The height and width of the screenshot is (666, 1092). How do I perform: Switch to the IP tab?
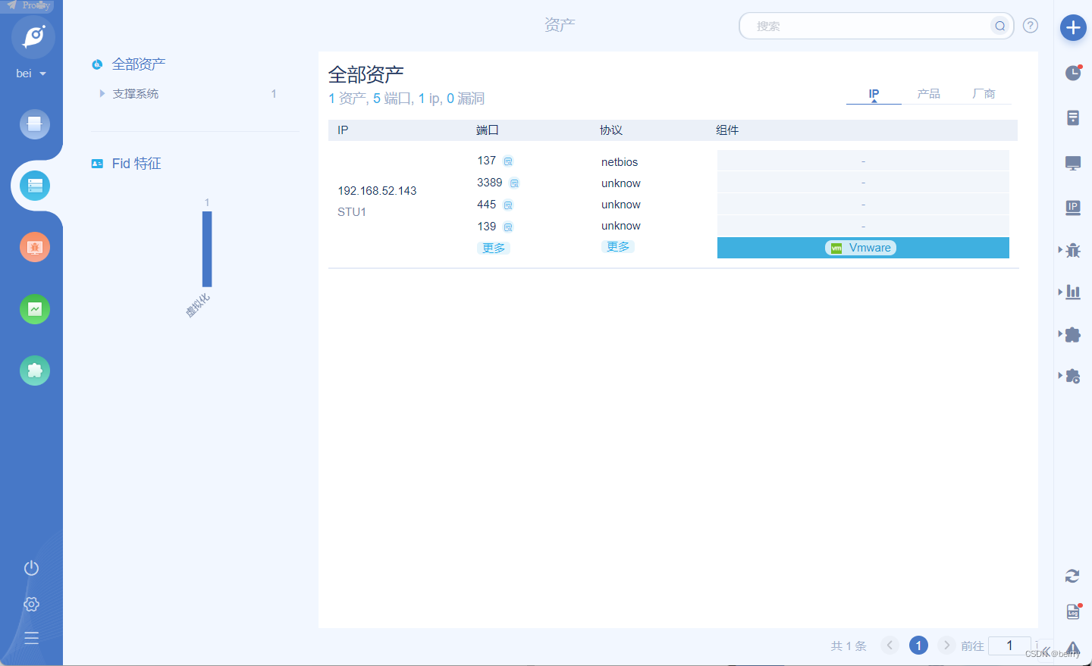click(874, 94)
